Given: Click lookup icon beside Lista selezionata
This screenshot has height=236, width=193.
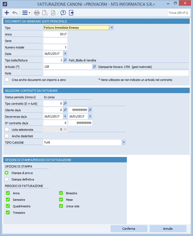Looking at the screenshot, I should tap(65, 129).
